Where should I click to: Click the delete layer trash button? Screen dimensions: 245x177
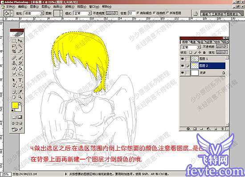222,129
